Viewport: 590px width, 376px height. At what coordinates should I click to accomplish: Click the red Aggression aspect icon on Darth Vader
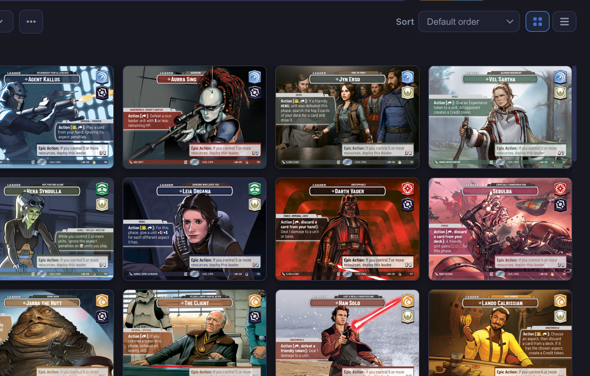click(x=407, y=189)
